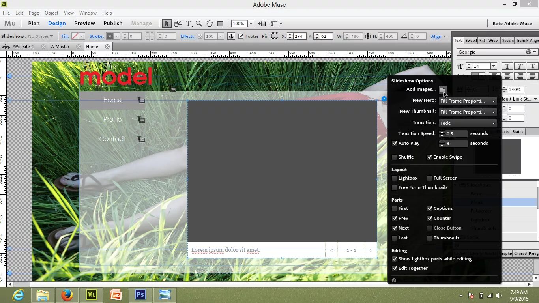Click the slideshow options blue arrow button
539x303 pixels.
tap(384, 99)
